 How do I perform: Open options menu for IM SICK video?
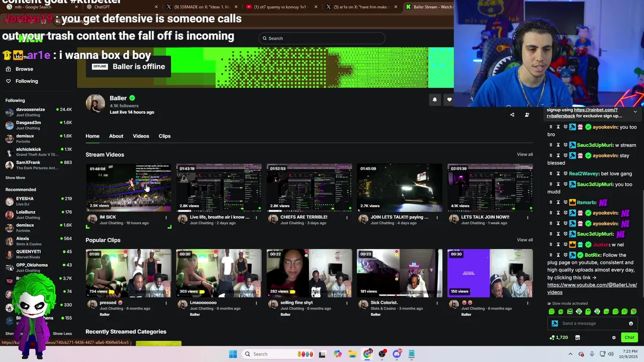166,218
